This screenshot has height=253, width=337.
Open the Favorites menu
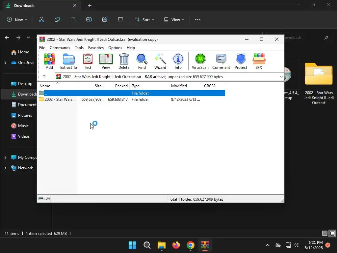click(x=96, y=48)
